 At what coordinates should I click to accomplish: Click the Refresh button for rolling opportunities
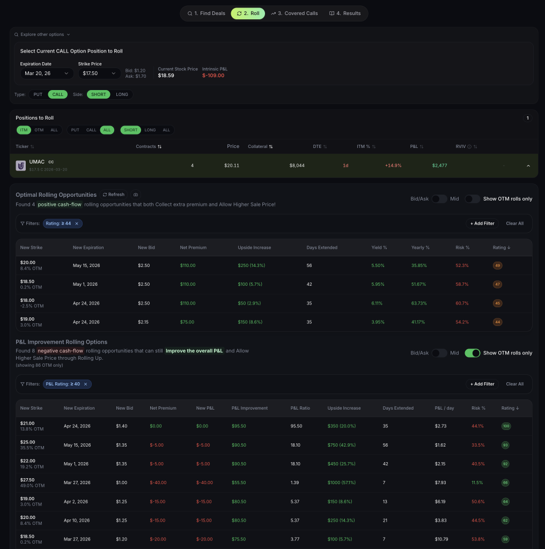pyautogui.click(x=113, y=195)
